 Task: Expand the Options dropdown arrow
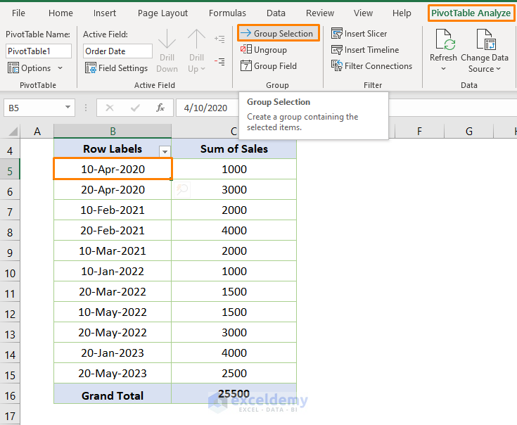pyautogui.click(x=60, y=68)
